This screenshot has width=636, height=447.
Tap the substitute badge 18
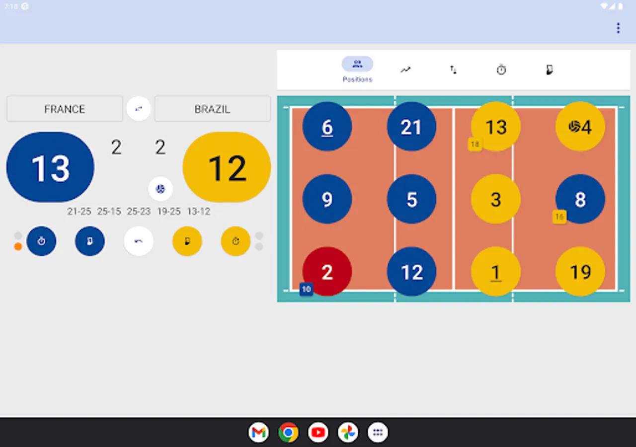coord(475,145)
